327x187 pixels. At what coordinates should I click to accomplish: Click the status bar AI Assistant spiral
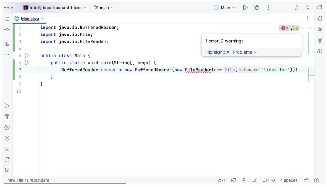(244, 180)
